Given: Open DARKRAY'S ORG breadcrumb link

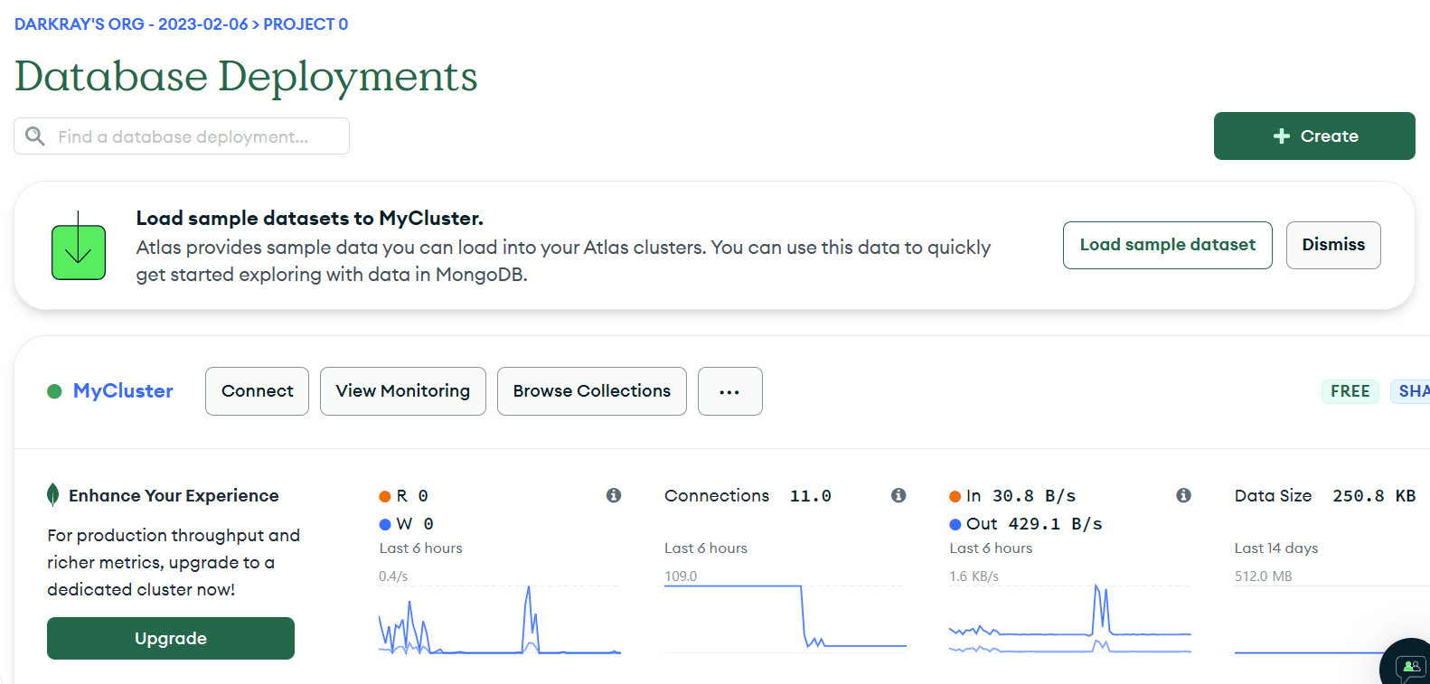Looking at the screenshot, I should point(131,24).
